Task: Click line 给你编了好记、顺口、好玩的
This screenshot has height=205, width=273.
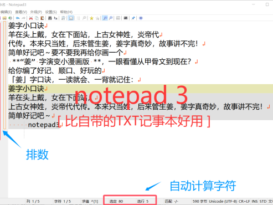Action: click(x=55, y=71)
